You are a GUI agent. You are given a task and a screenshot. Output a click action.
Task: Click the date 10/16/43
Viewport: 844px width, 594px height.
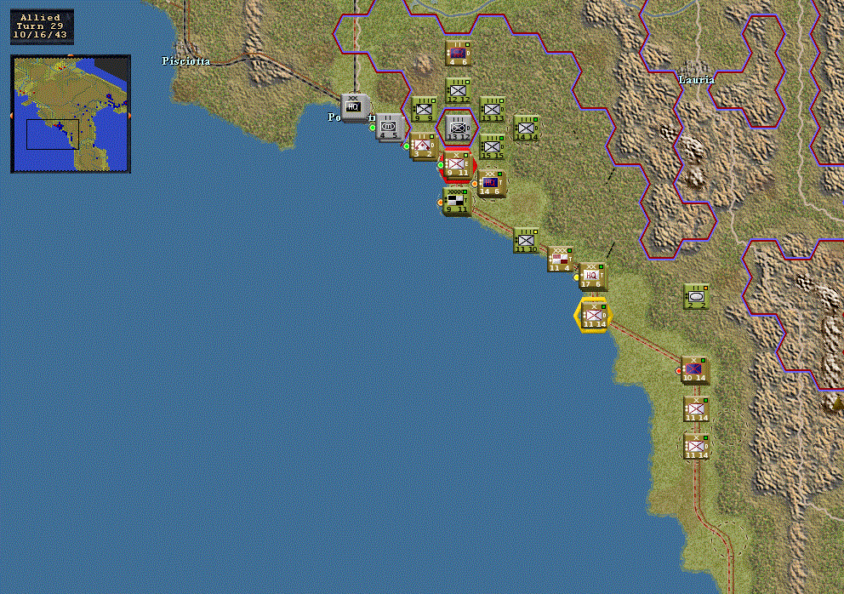coord(40,35)
